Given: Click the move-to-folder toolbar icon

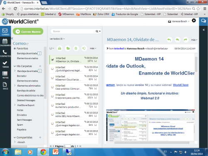Looking at the screenshot, I should [x=68, y=48].
